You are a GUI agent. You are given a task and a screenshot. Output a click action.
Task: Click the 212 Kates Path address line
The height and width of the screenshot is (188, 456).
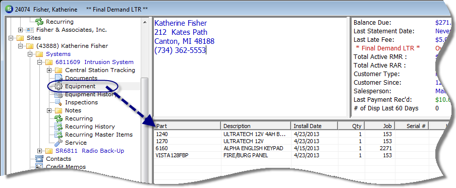click(181, 32)
